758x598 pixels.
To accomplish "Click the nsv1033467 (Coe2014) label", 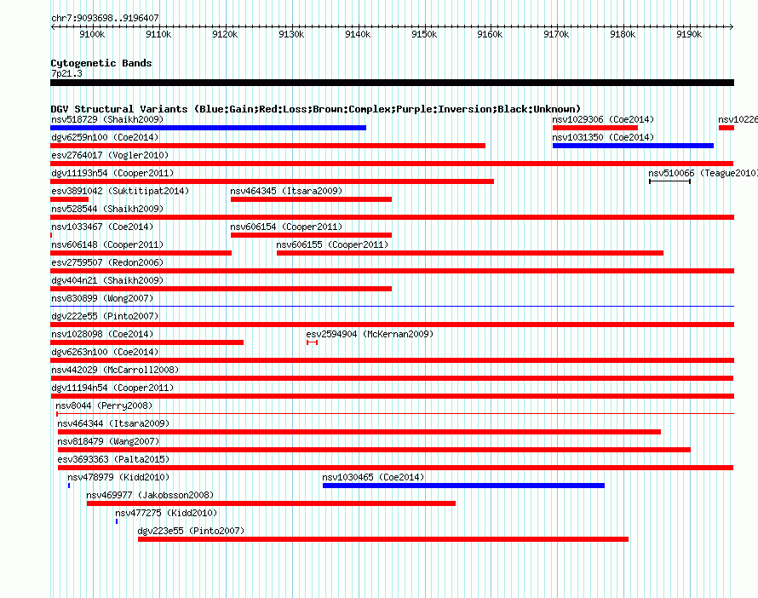I will [102, 227].
